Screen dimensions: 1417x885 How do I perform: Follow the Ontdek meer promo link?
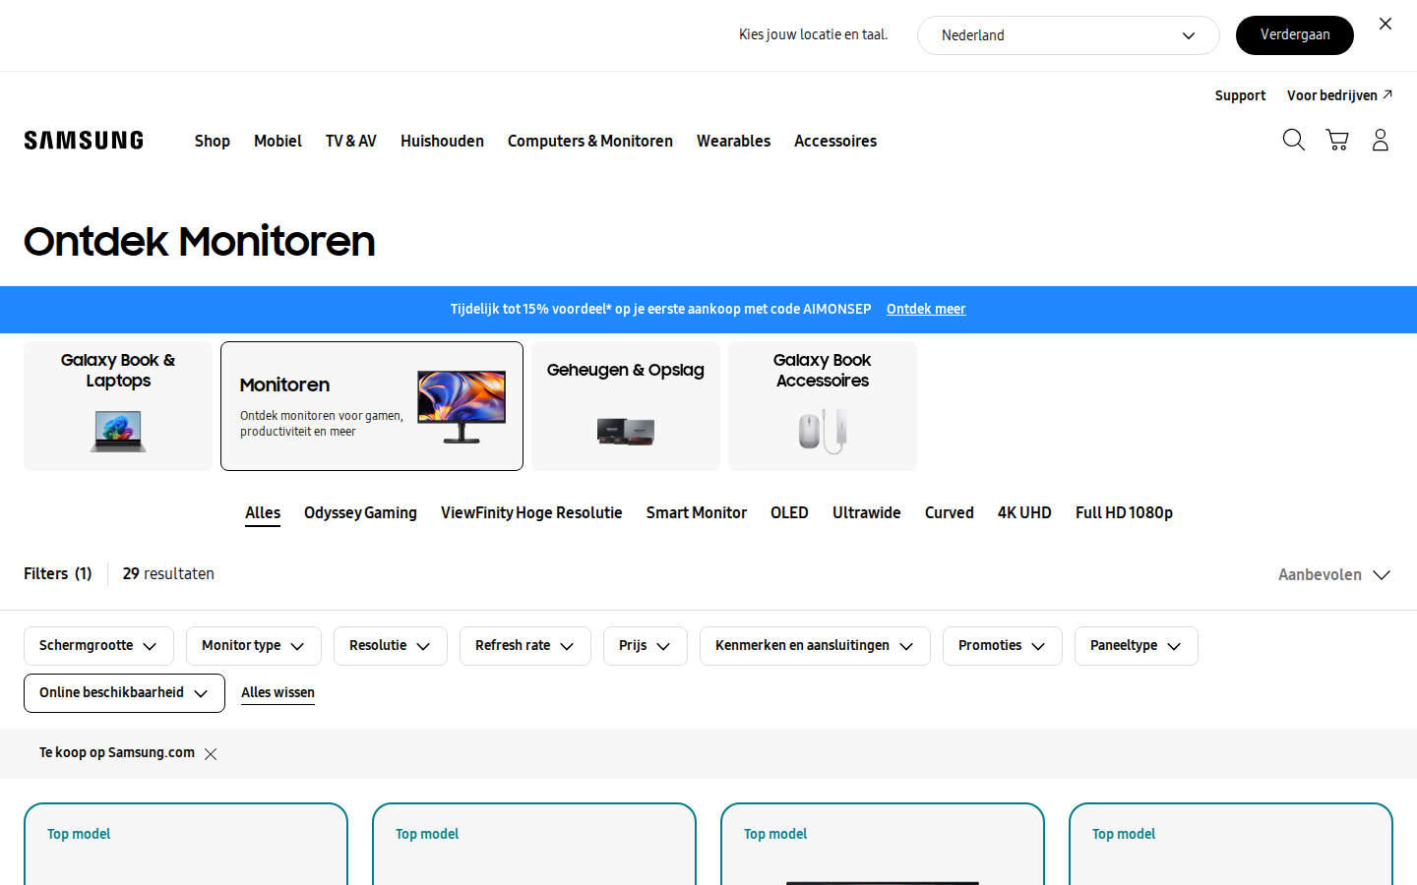tap(926, 309)
